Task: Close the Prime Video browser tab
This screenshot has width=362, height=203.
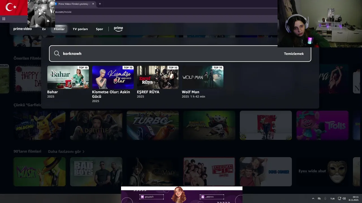Action: click(x=93, y=4)
